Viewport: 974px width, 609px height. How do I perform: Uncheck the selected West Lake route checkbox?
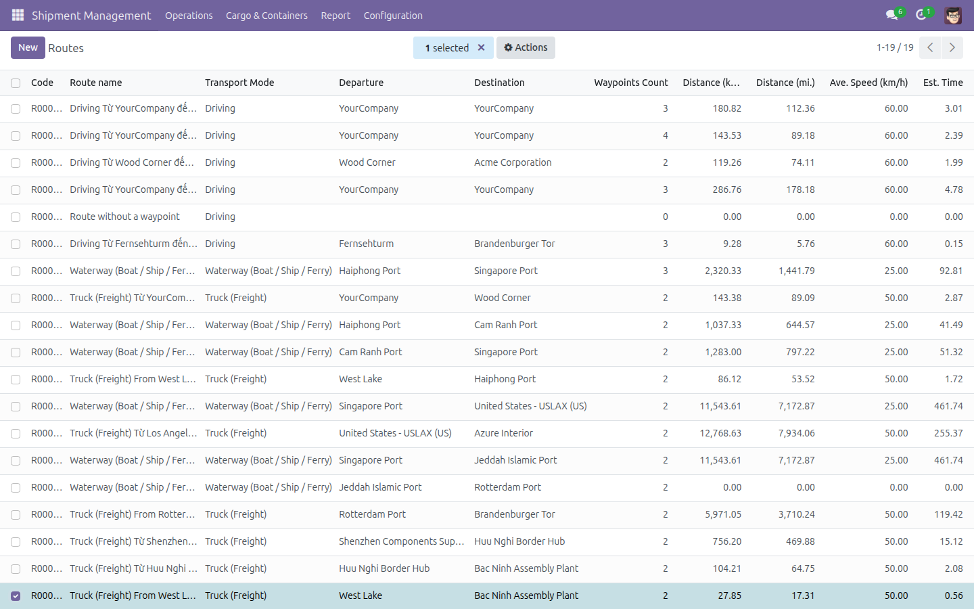click(16, 596)
